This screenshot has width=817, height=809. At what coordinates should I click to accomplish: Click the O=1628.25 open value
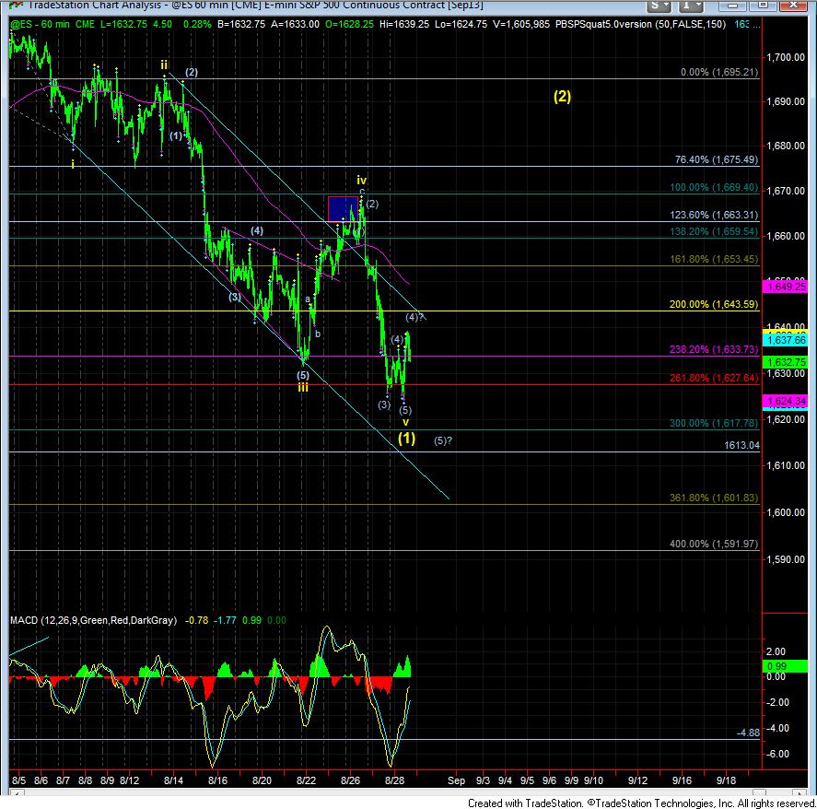[x=349, y=25]
